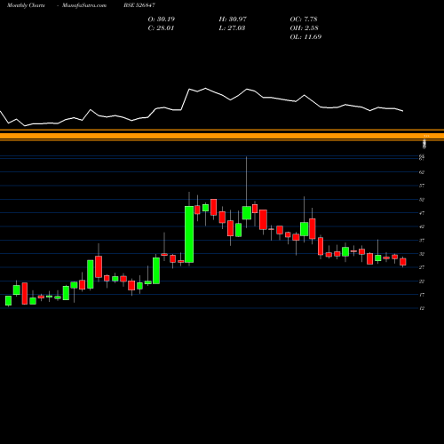This screenshot has height=444, width=444.
Task: Click the 'OC: 7.78' reading
Action: (304, 20)
